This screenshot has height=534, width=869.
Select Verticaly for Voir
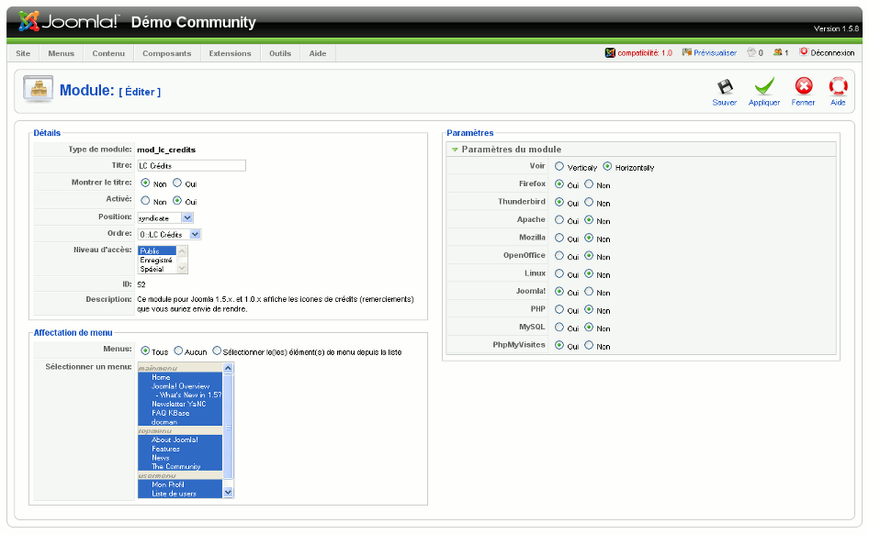(x=559, y=167)
